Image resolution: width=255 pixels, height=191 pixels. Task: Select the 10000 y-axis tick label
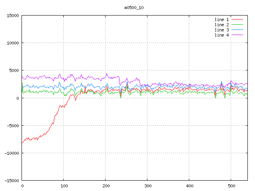(x=13, y=43)
